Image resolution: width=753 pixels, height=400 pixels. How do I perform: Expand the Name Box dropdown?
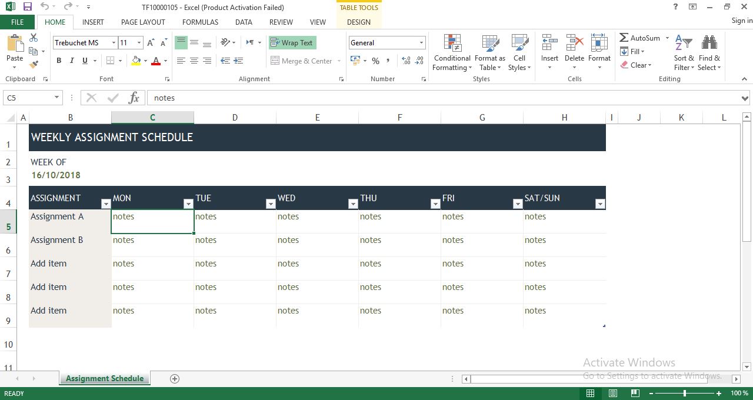(x=56, y=98)
